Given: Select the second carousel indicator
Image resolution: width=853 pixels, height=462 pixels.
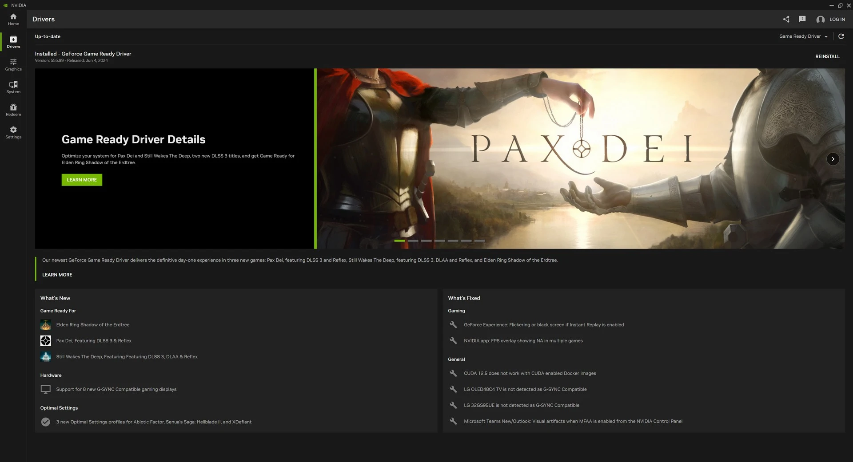Looking at the screenshot, I should point(413,241).
